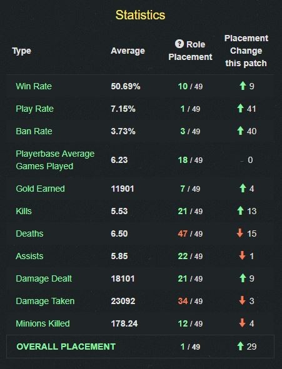282x369 pixels.
Task: Click the Statistics heading
Action: [141, 15]
